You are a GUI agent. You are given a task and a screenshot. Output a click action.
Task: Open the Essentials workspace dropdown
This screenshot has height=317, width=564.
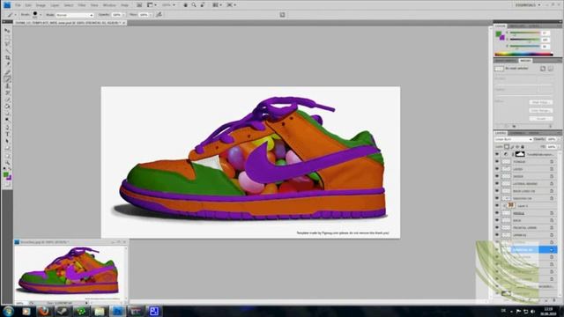[x=528, y=5]
